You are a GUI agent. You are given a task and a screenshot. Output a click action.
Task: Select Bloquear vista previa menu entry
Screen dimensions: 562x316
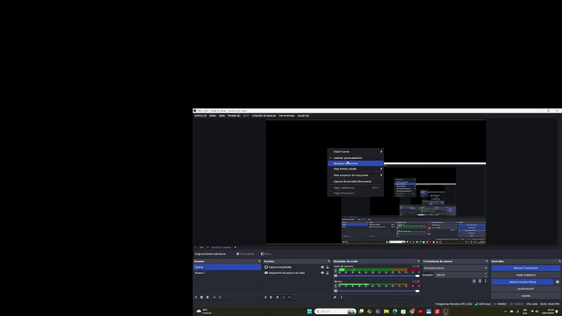click(356, 163)
